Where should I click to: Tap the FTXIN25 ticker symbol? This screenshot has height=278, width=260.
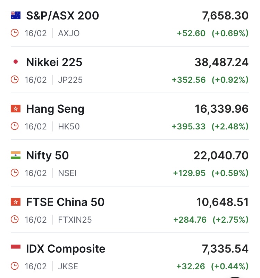pos(75,220)
